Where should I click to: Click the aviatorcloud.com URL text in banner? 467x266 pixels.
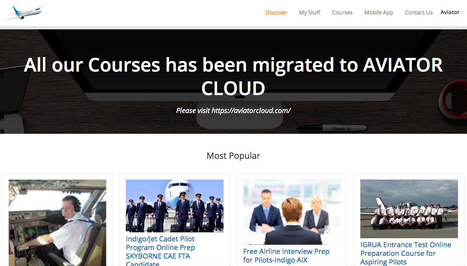coord(251,111)
